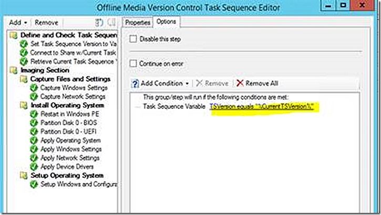Enable the Disable this step checkbox

(133, 38)
